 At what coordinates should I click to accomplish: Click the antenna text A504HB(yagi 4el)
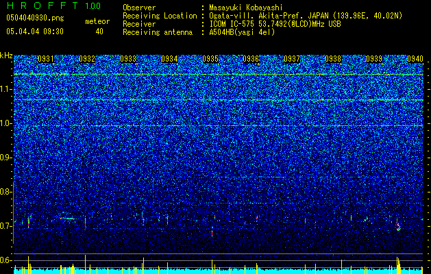click(x=242, y=32)
